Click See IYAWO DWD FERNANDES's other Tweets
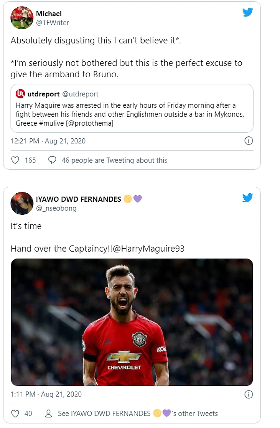Image resolution: width=280 pixels, height=428 pixels. [138, 413]
